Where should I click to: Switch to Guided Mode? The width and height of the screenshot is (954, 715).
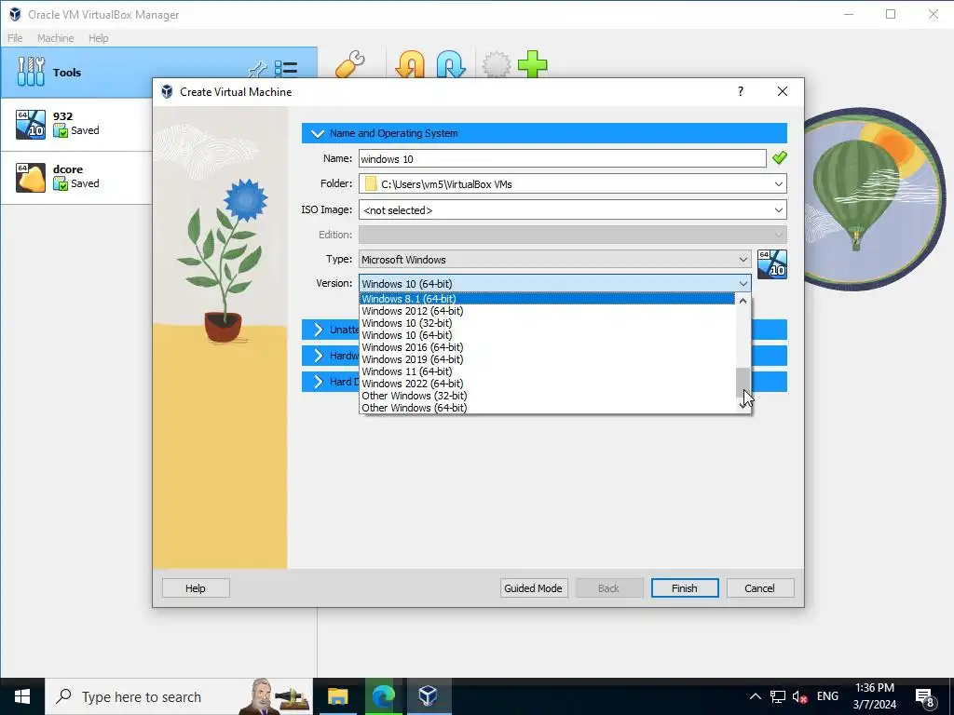click(533, 588)
